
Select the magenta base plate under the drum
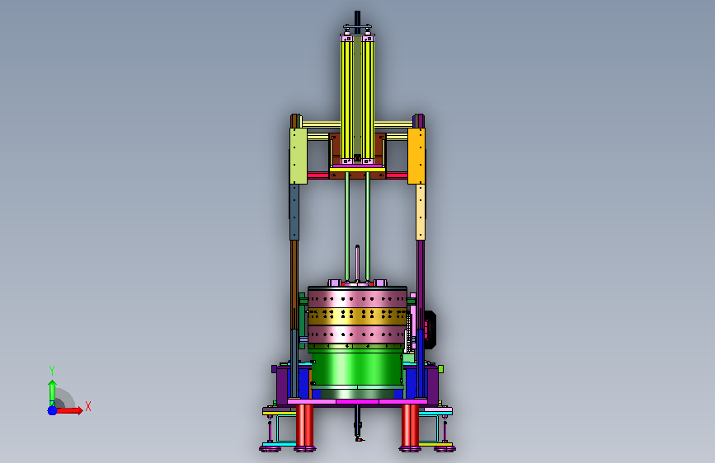coord(357,401)
